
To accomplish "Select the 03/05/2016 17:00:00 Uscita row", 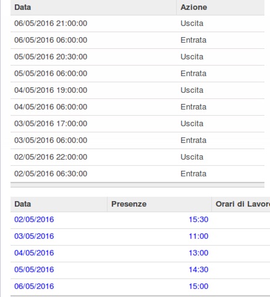I will coord(137,124).
